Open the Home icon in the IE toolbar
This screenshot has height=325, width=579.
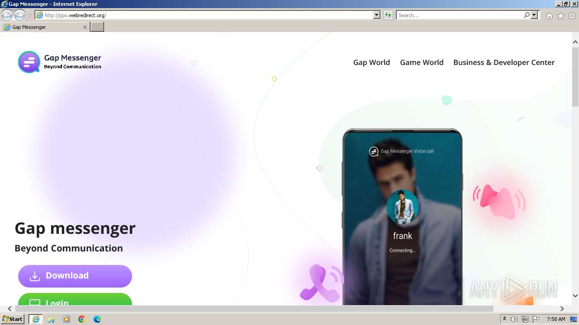tap(549, 16)
